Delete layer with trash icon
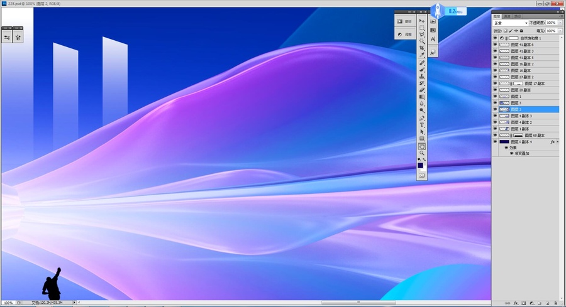The height and width of the screenshot is (307, 566). [555, 303]
